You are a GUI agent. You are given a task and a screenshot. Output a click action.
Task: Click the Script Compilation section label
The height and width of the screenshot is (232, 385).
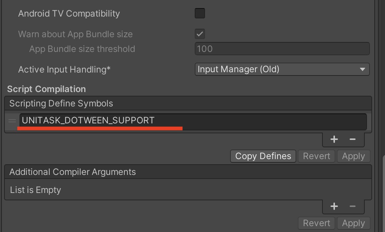(x=46, y=89)
